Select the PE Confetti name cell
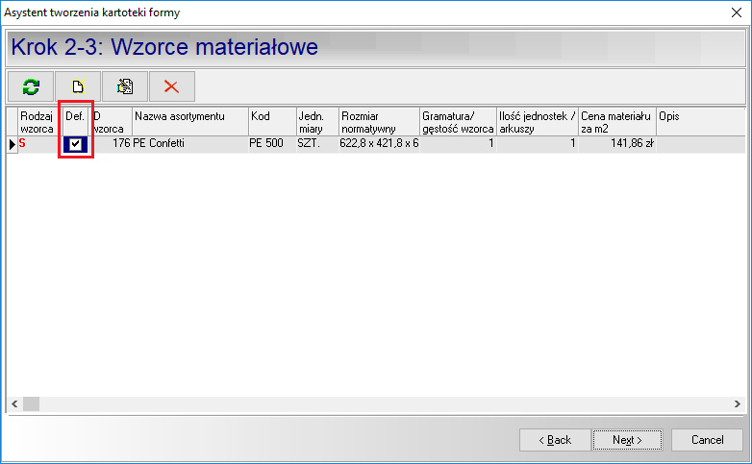Image resolution: width=752 pixels, height=464 pixels. (x=189, y=144)
